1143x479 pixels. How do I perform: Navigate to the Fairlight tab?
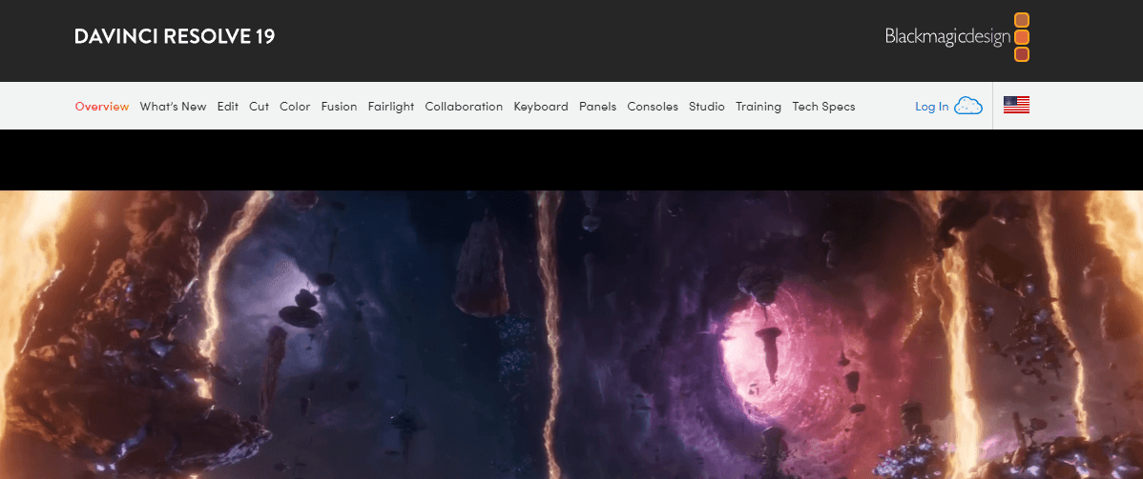tap(391, 107)
